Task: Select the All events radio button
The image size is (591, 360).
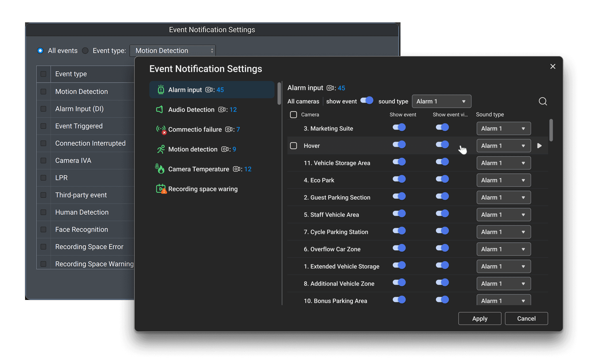Action: [x=40, y=51]
